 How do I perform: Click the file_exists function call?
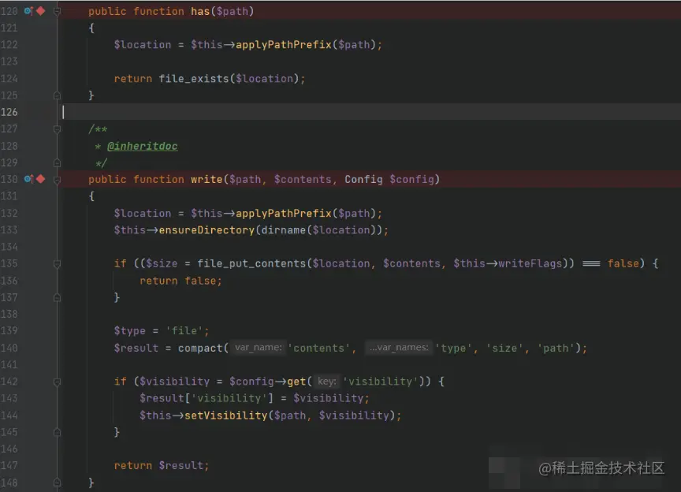tap(194, 79)
